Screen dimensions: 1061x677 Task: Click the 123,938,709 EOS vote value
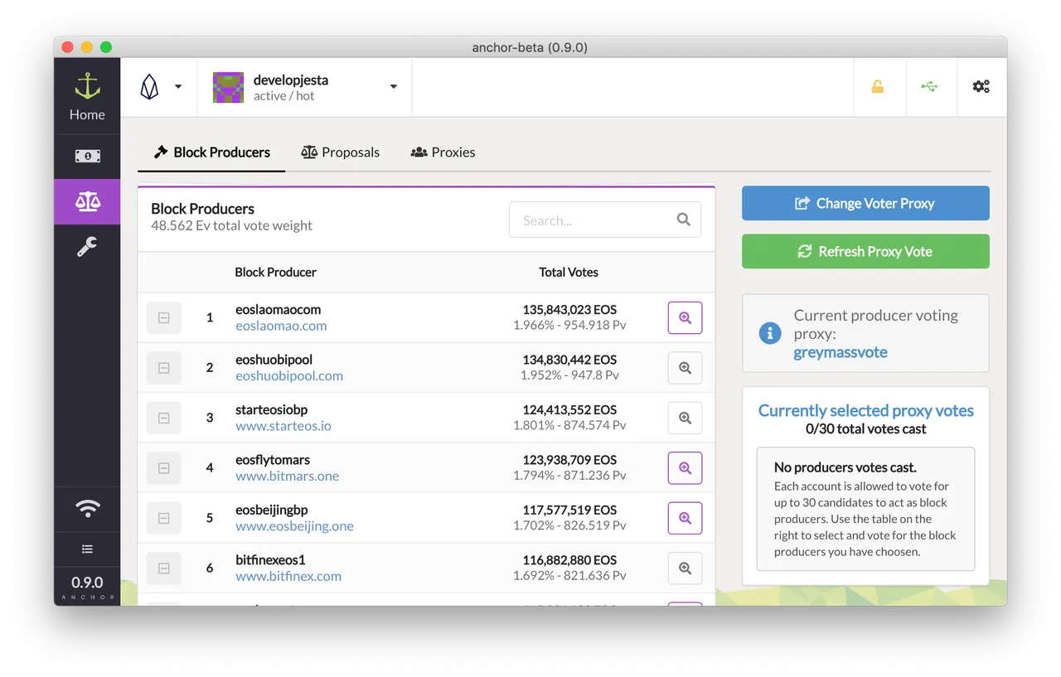click(x=569, y=460)
